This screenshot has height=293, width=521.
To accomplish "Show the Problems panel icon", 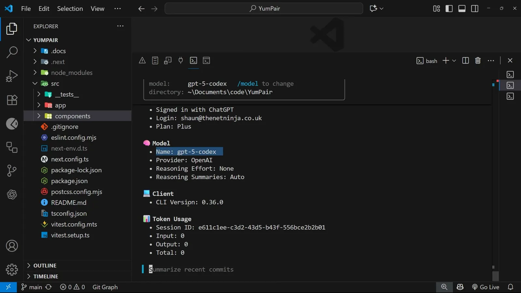I will tap(142, 61).
